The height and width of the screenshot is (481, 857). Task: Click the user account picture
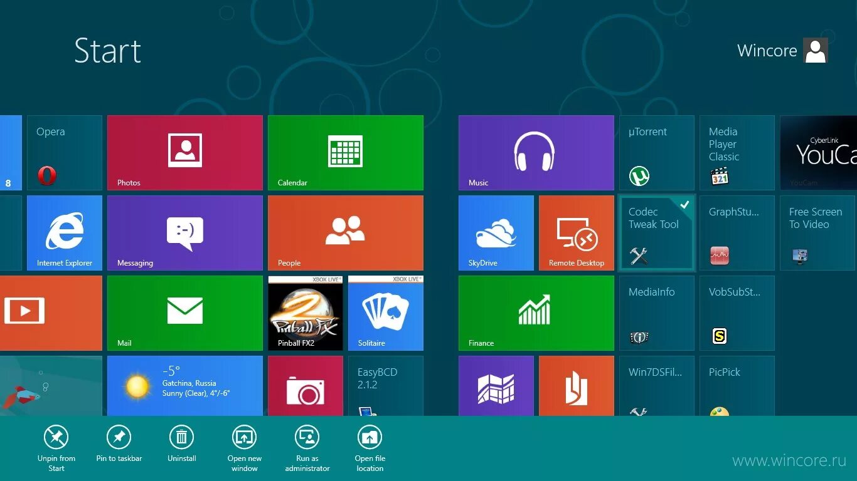click(x=816, y=50)
